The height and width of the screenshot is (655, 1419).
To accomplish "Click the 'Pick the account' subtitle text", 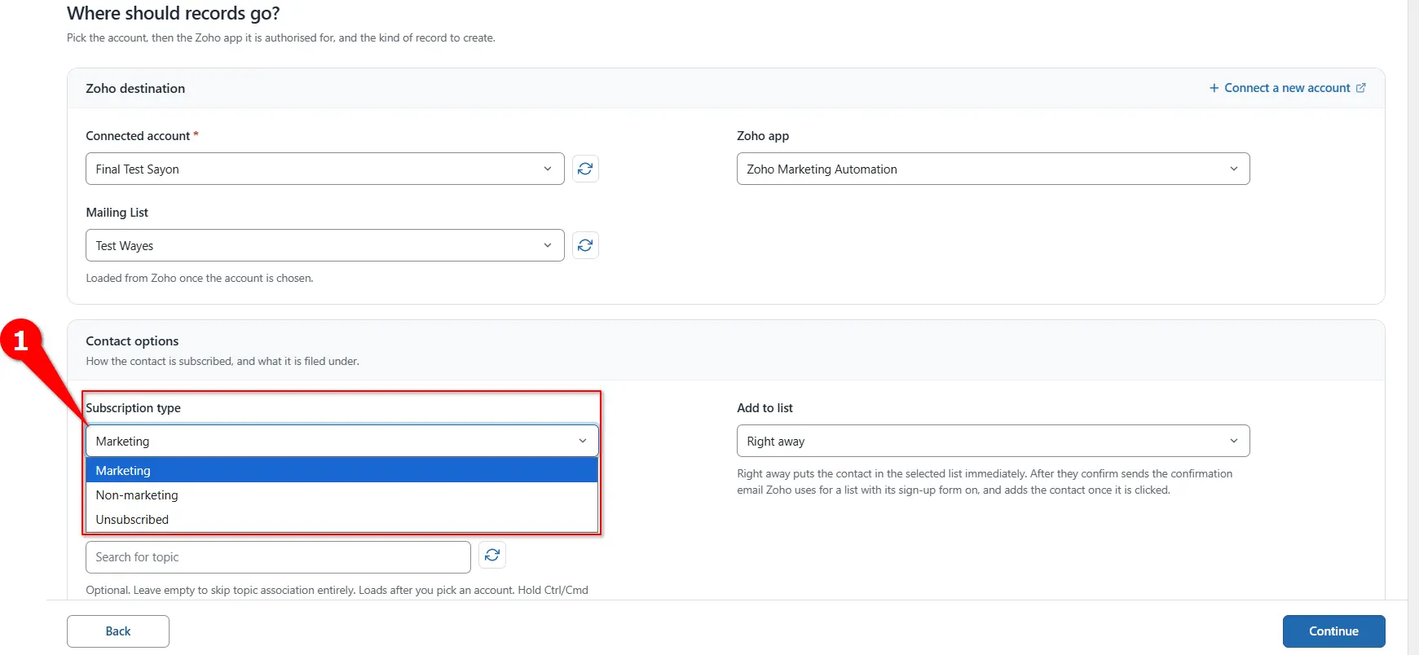I will coord(281,37).
